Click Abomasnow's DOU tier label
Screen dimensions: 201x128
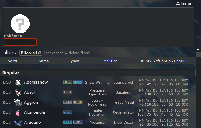click(x=7, y=82)
